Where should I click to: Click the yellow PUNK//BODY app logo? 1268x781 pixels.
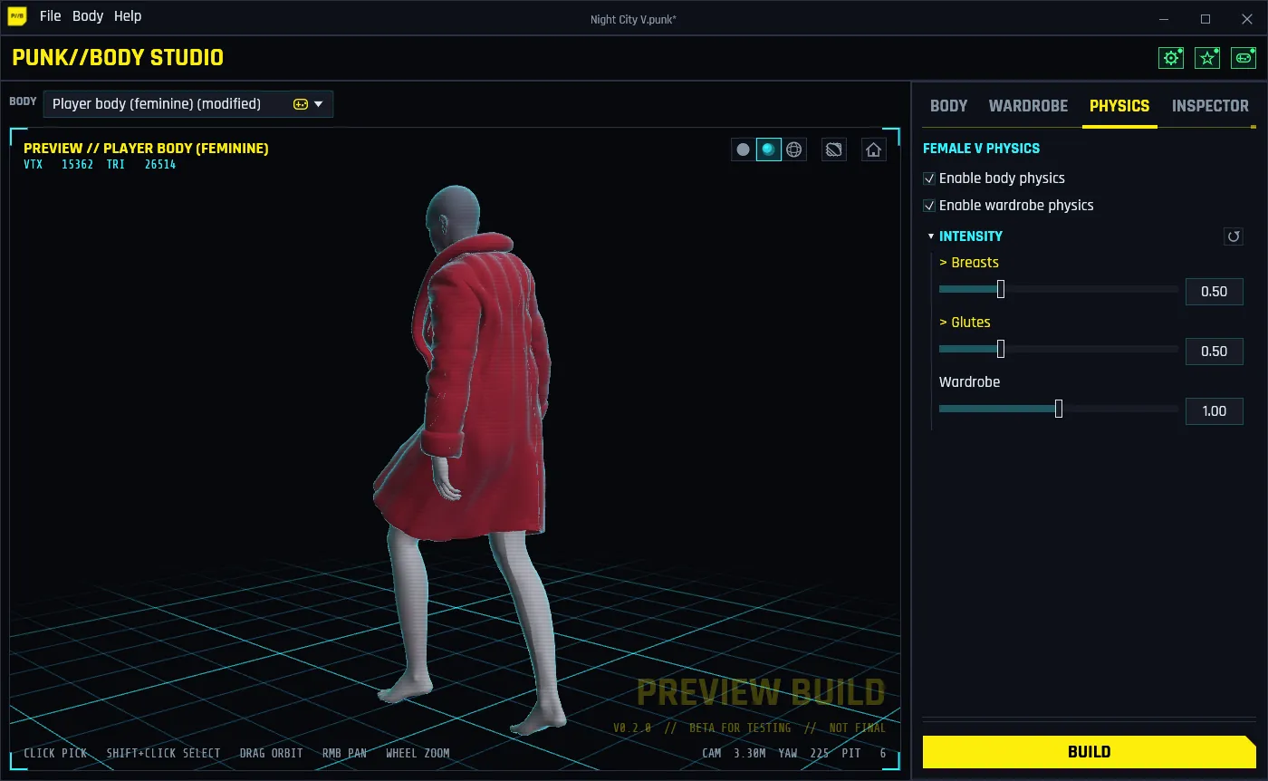[17, 16]
